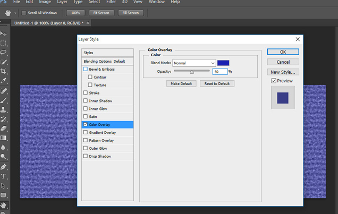Screen dimensions: 338x214
Task: Open the Blend Mode dropdown
Action: click(x=194, y=63)
